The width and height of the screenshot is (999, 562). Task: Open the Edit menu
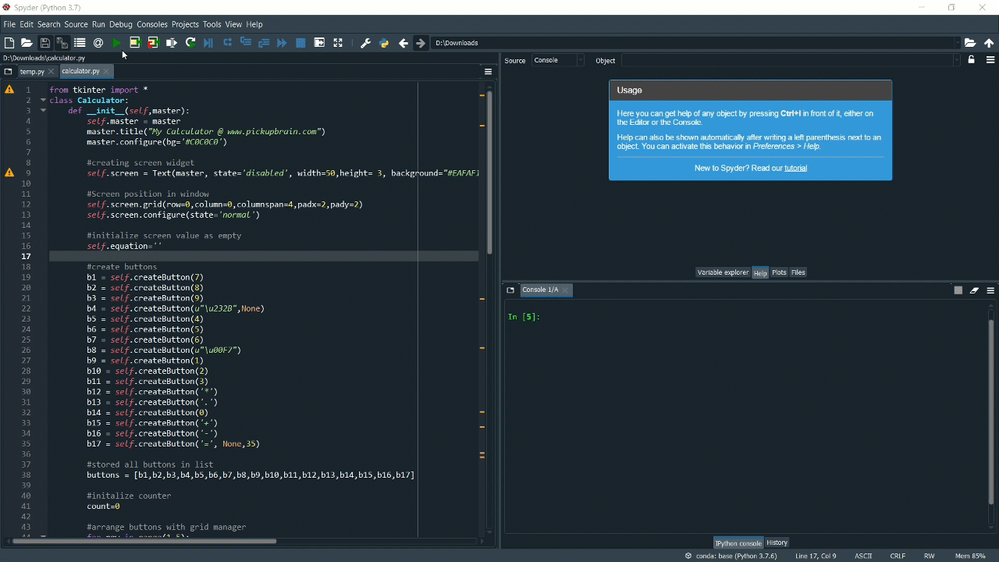[27, 24]
